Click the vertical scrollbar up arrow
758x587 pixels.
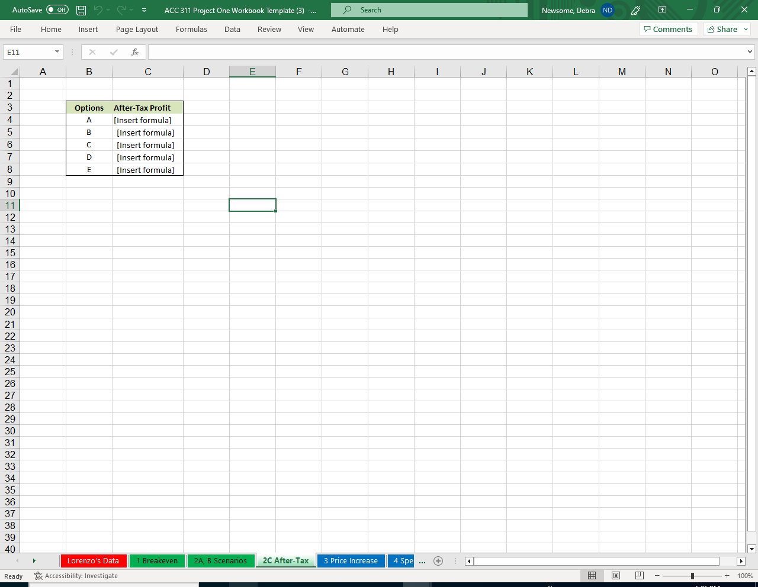[751, 72]
